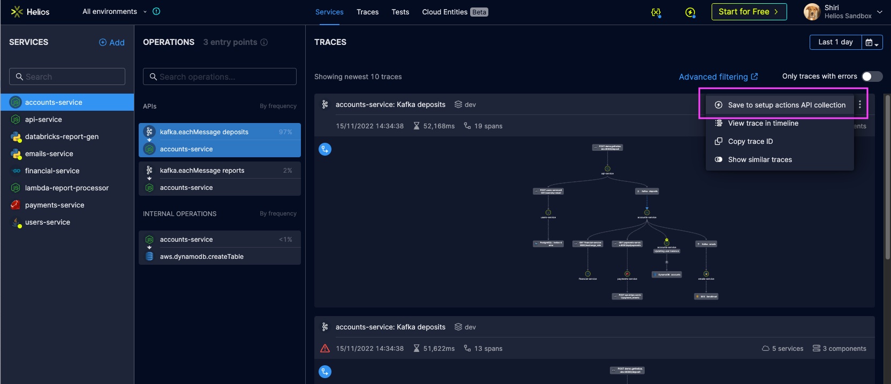
Task: Click the 5 services label
Action: tap(782, 348)
